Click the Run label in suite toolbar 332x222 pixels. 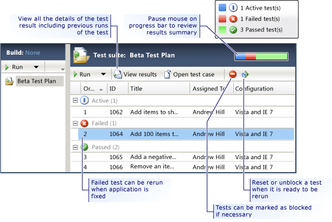[x=85, y=74]
